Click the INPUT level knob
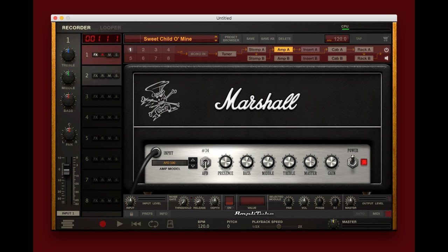Image resolution: width=448 pixels, height=252 pixels. (x=130, y=201)
